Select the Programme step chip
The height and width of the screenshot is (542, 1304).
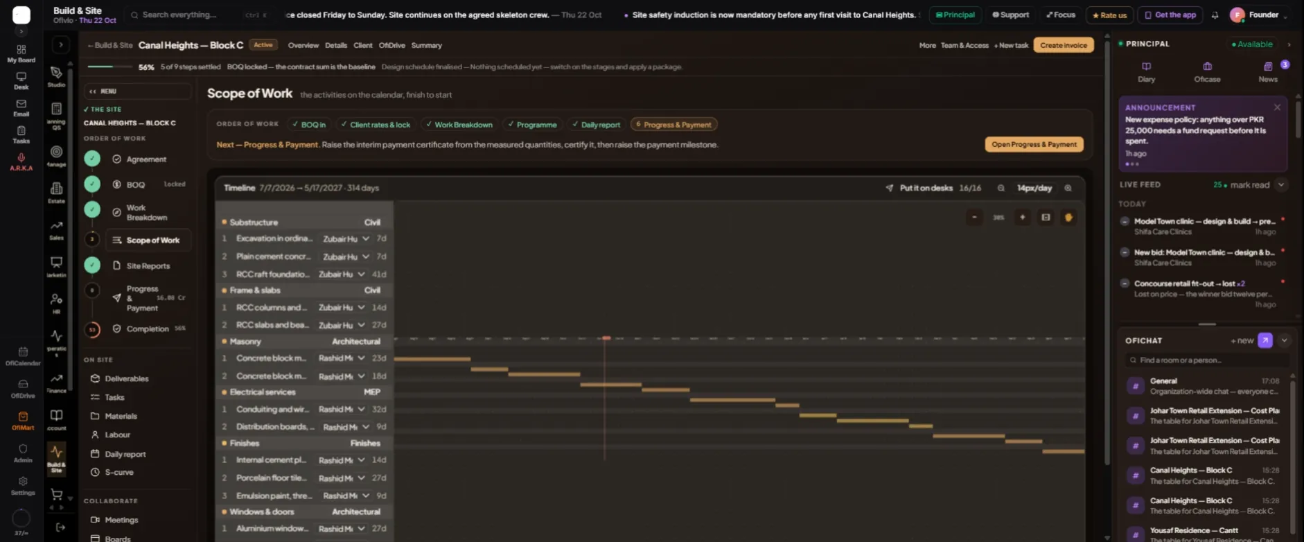point(532,125)
